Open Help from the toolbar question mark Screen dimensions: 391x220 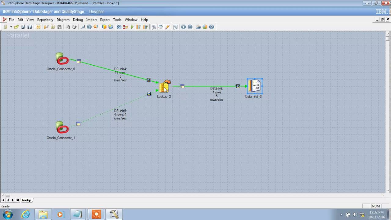211,27
